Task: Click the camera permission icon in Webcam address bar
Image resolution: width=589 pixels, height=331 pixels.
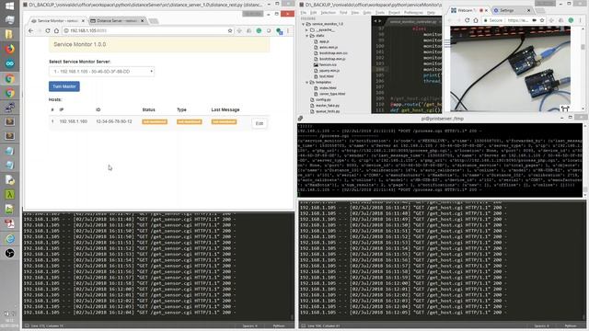Action: 534,20
